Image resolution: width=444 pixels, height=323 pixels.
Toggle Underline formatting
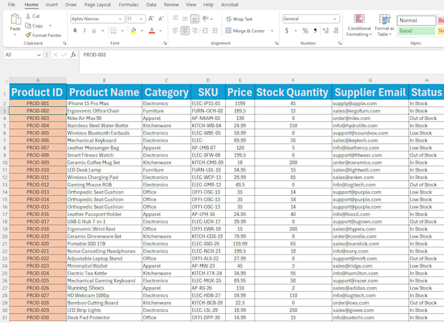(94, 31)
